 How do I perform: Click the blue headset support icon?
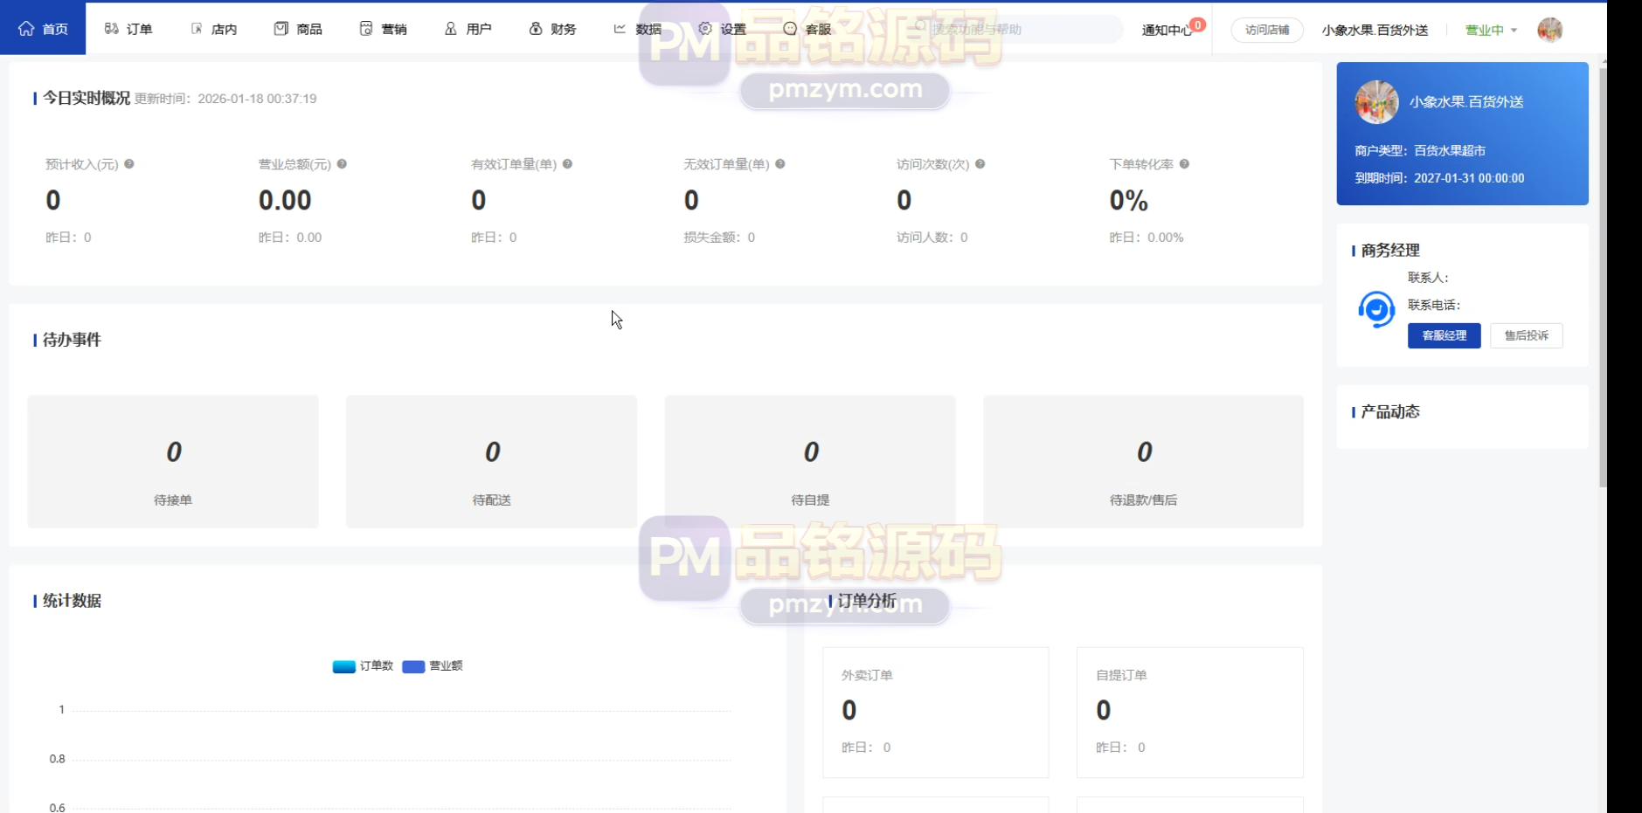(x=1376, y=309)
